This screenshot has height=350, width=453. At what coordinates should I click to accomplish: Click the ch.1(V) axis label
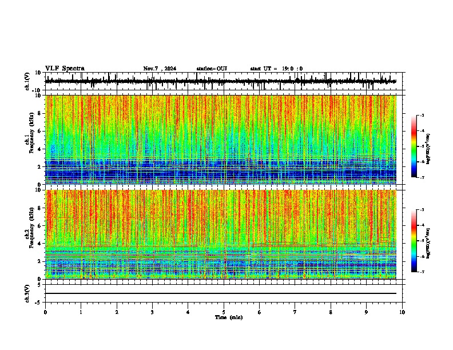[27, 81]
